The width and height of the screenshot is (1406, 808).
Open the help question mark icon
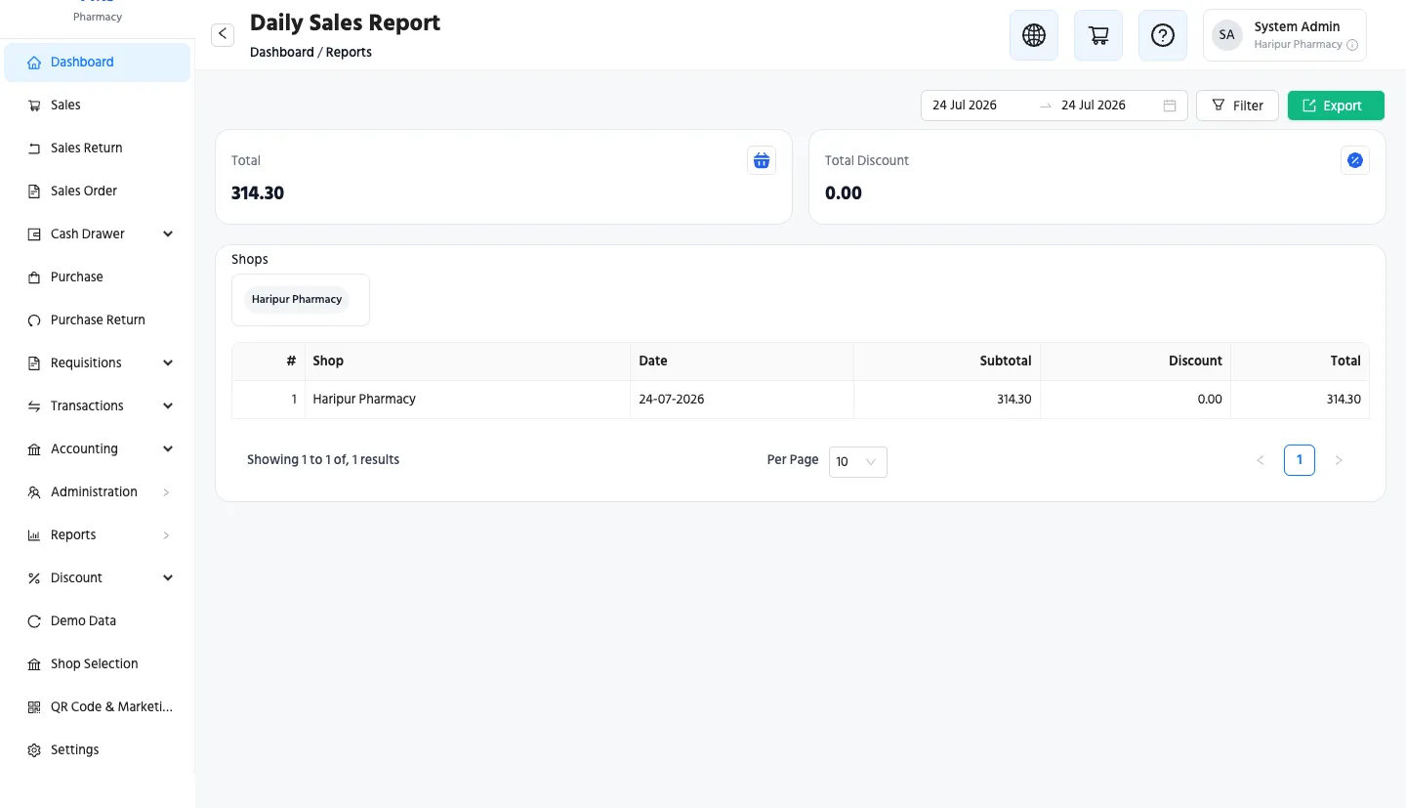click(x=1163, y=35)
